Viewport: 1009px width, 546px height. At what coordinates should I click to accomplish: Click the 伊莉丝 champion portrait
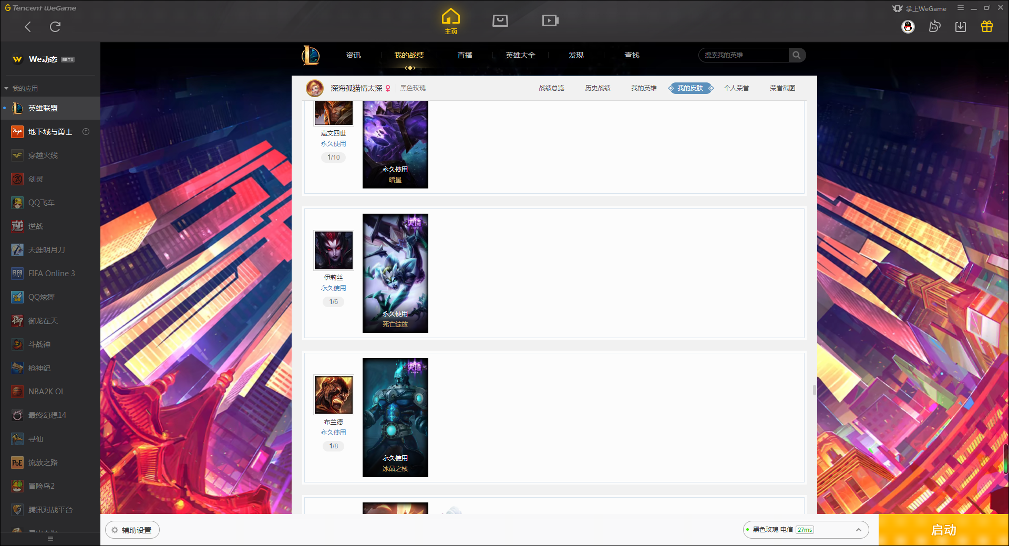[x=334, y=250]
